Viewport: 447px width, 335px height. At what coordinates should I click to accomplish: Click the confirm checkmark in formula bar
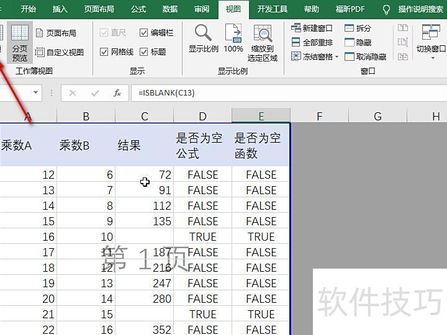[95, 93]
